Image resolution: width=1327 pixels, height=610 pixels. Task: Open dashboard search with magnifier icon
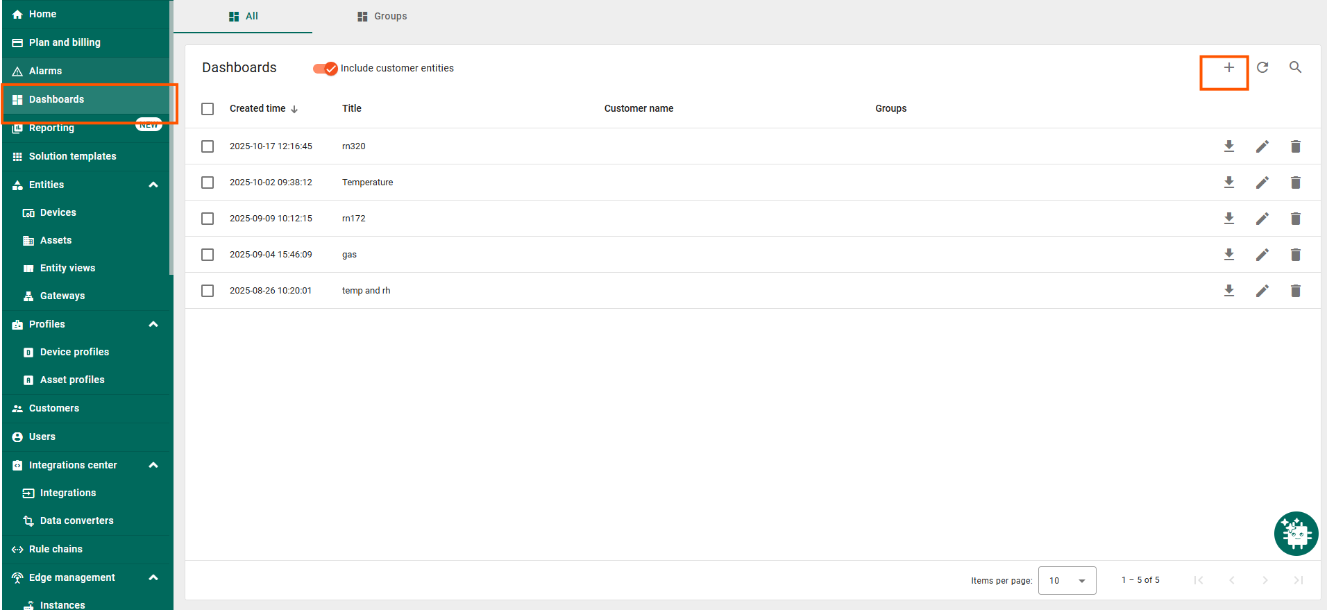[x=1295, y=67]
